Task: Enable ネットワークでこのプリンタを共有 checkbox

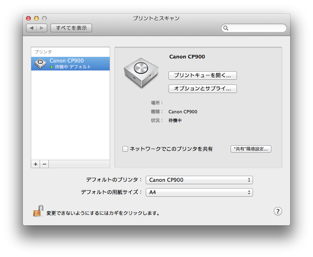Action: click(x=125, y=149)
